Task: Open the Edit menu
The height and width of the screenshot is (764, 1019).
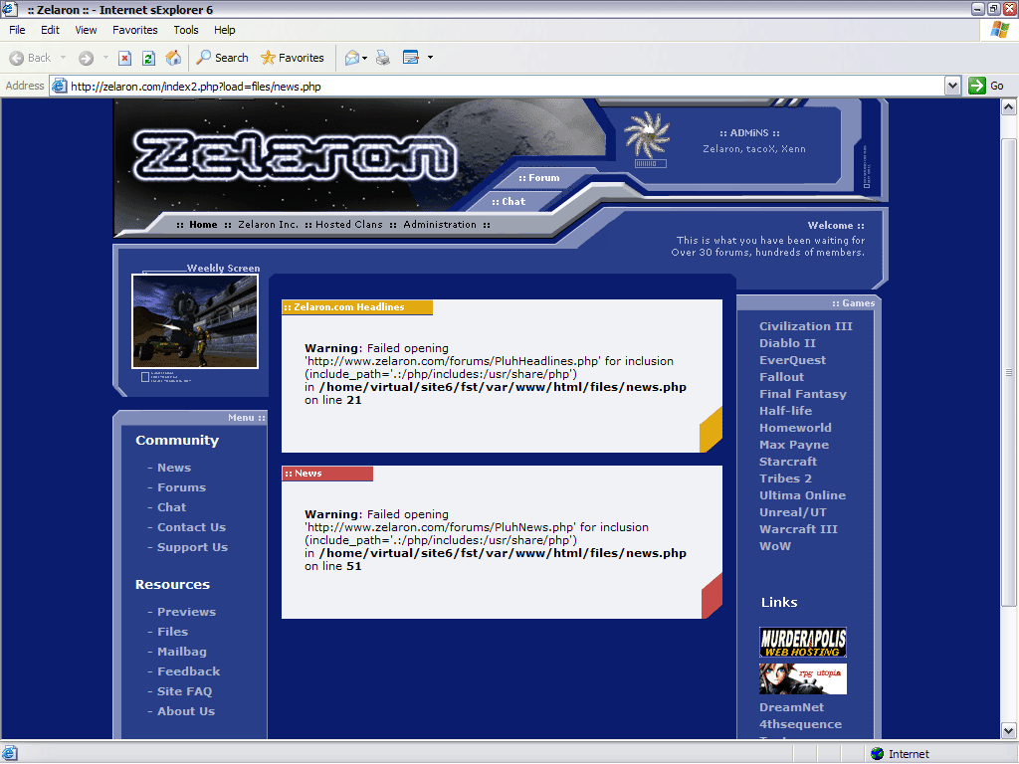Action: [50, 30]
